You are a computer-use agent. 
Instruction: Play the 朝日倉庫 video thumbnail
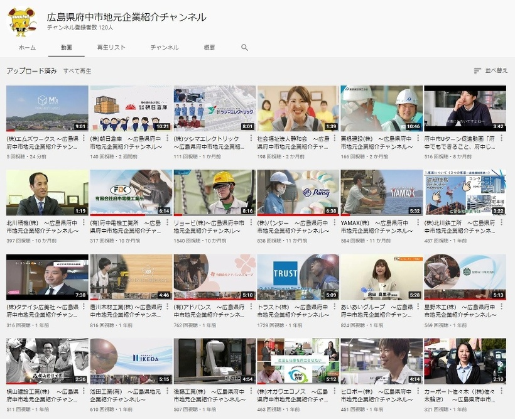pos(131,108)
